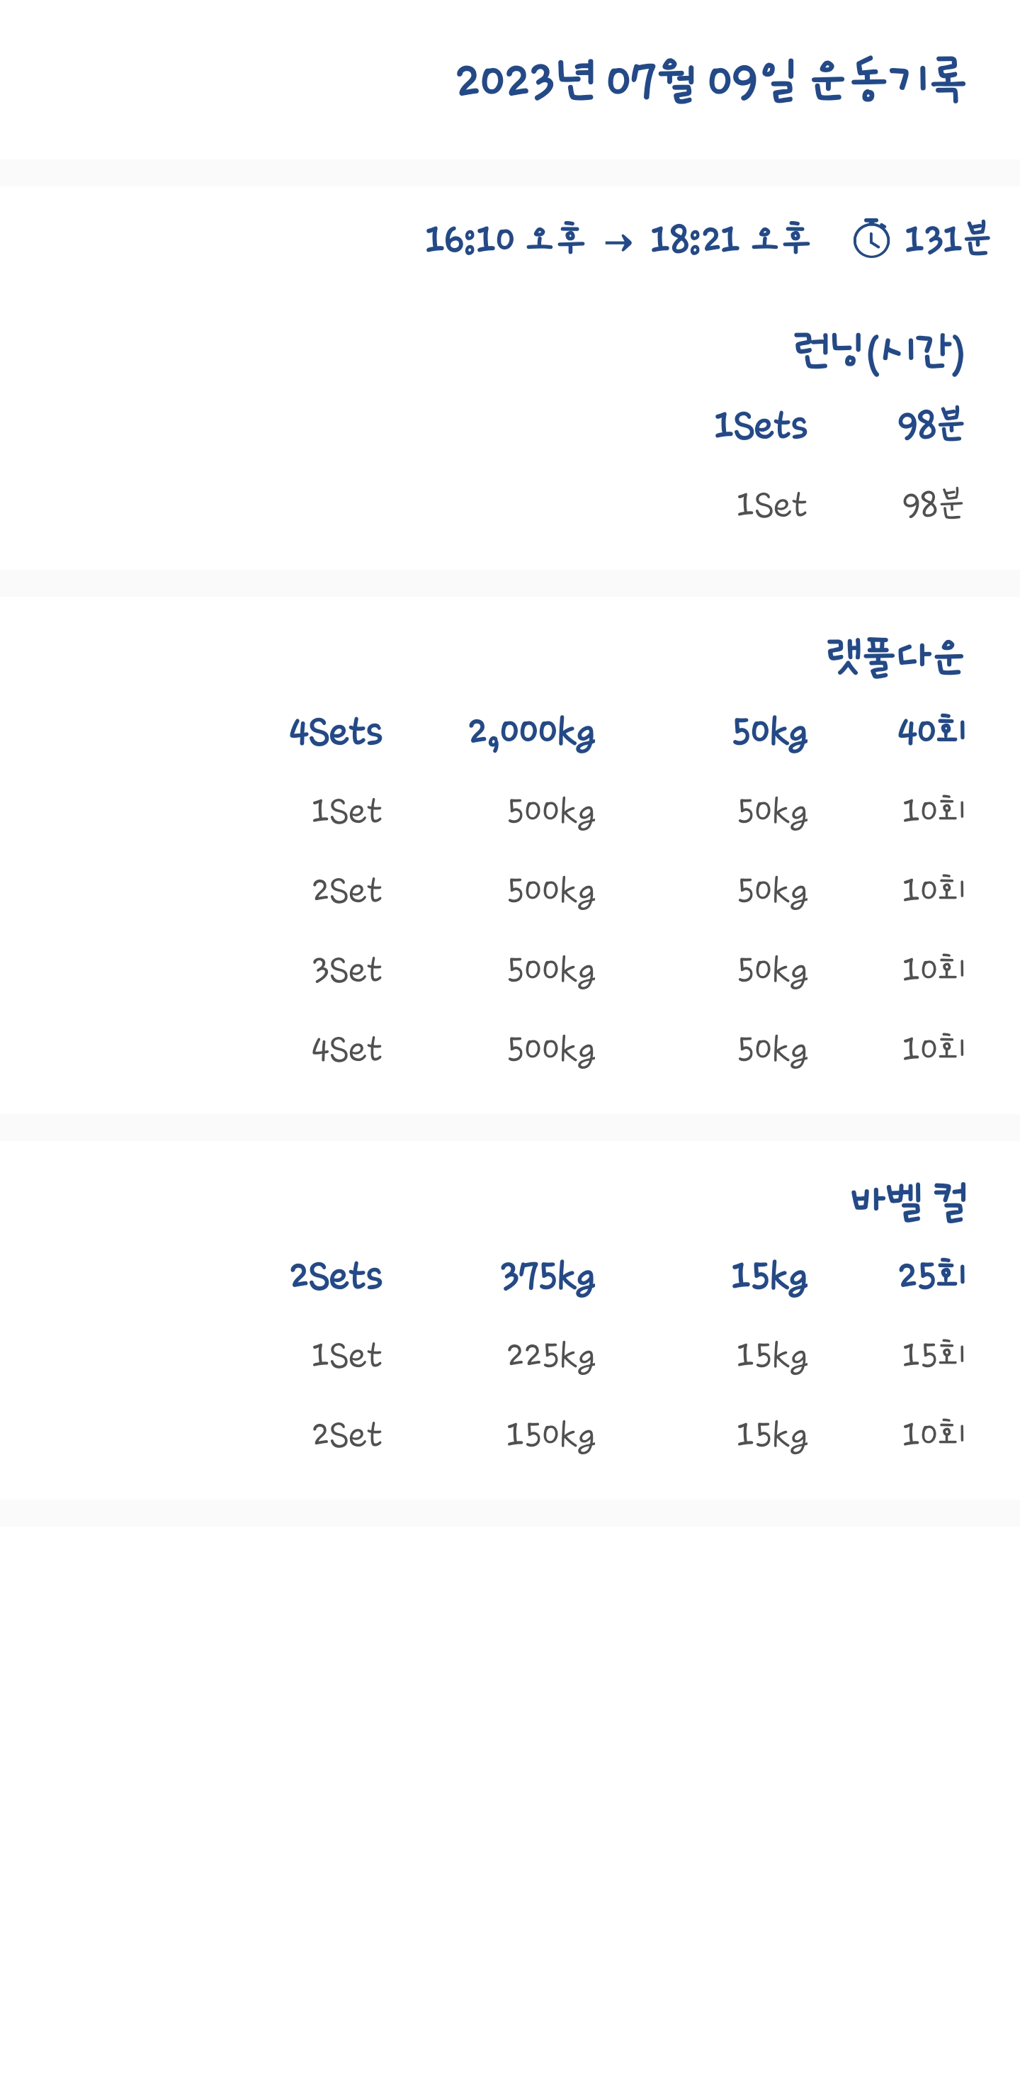1020x2078 pixels.
Task: Tap the 18:21 오후 end time
Action: (729, 239)
